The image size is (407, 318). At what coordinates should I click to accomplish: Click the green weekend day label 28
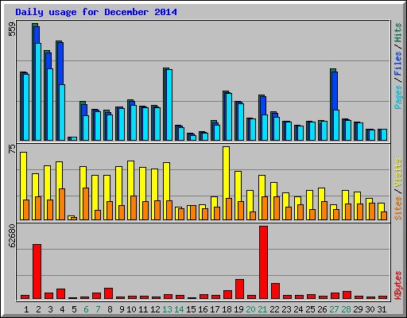coord(347,309)
